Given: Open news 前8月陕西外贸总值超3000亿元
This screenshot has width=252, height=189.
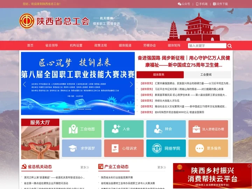Looking at the screenshot, I should 179,112.
